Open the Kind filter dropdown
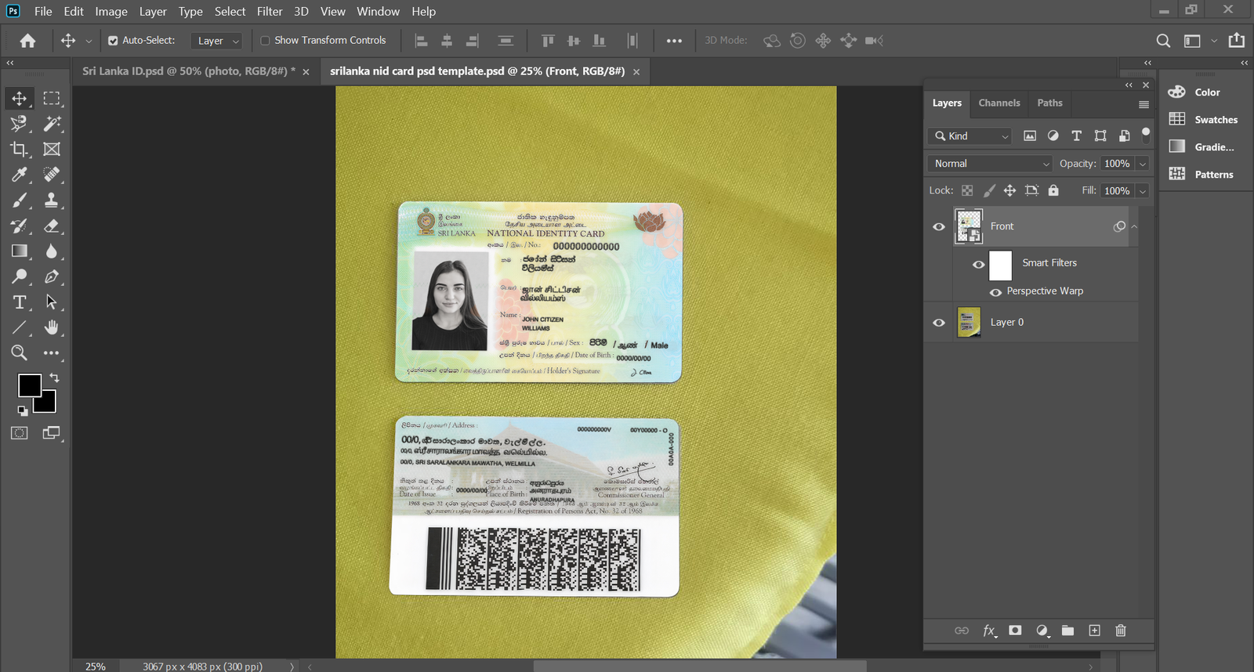Image resolution: width=1254 pixels, height=672 pixels. 970,136
